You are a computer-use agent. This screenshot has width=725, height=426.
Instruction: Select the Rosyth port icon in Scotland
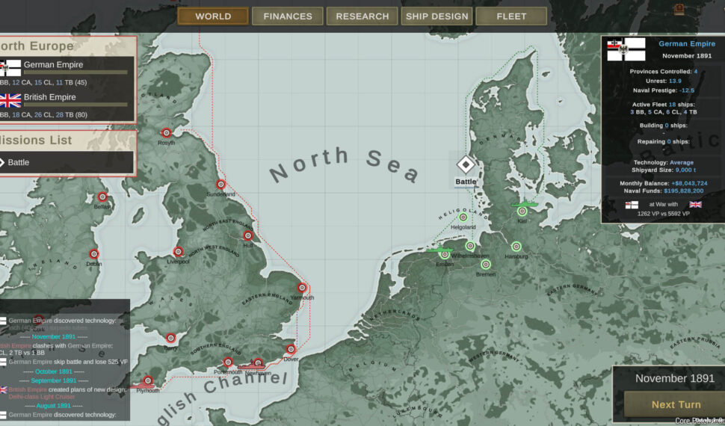pyautogui.click(x=166, y=133)
